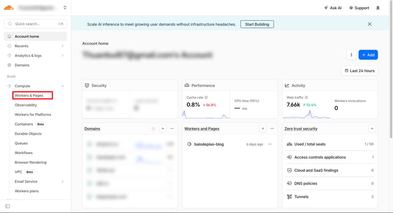This screenshot has height=213, width=393.
Task: Click the star icon in Domains card
Action: (153, 129)
